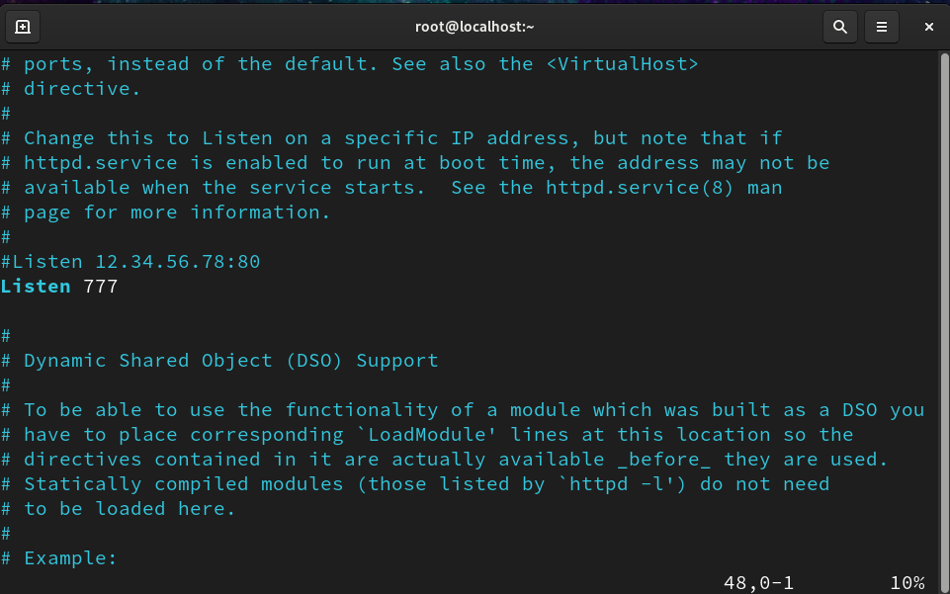Click the word VirtualHost in comment
The width and height of the screenshot is (950, 594).
622,64
